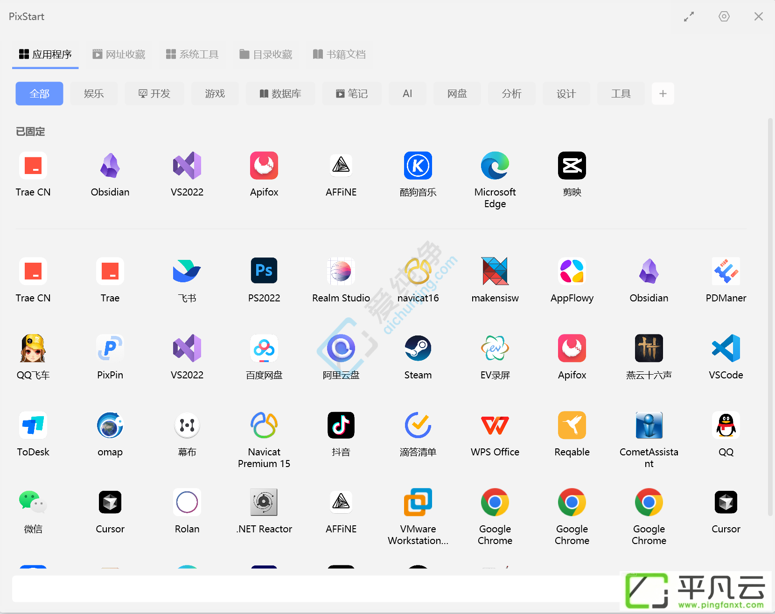Filter apps by 网盘 category
775x614 pixels.
pos(457,94)
